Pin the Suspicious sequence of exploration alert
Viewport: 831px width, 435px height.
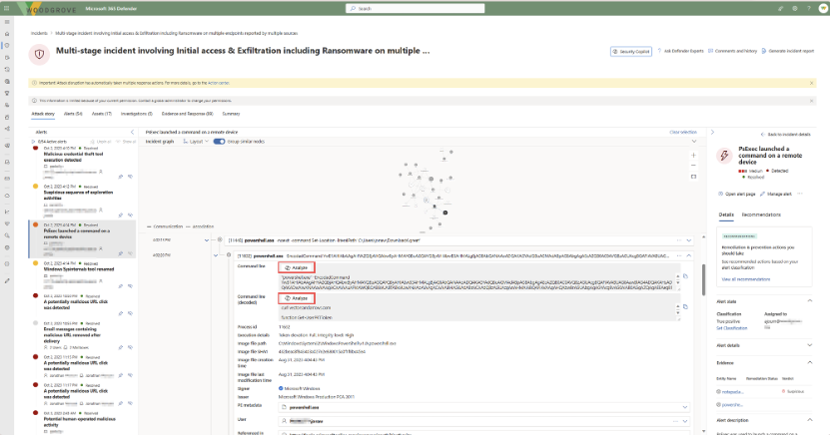click(x=121, y=216)
